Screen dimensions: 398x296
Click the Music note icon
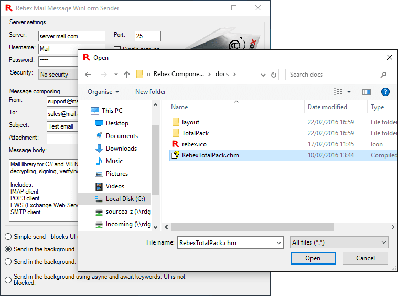click(99, 161)
